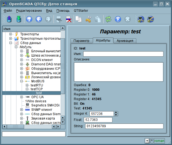Viewport: 172px width, 145px height.
Task: Click the Load from database toolbar icon
Action: point(9,19)
